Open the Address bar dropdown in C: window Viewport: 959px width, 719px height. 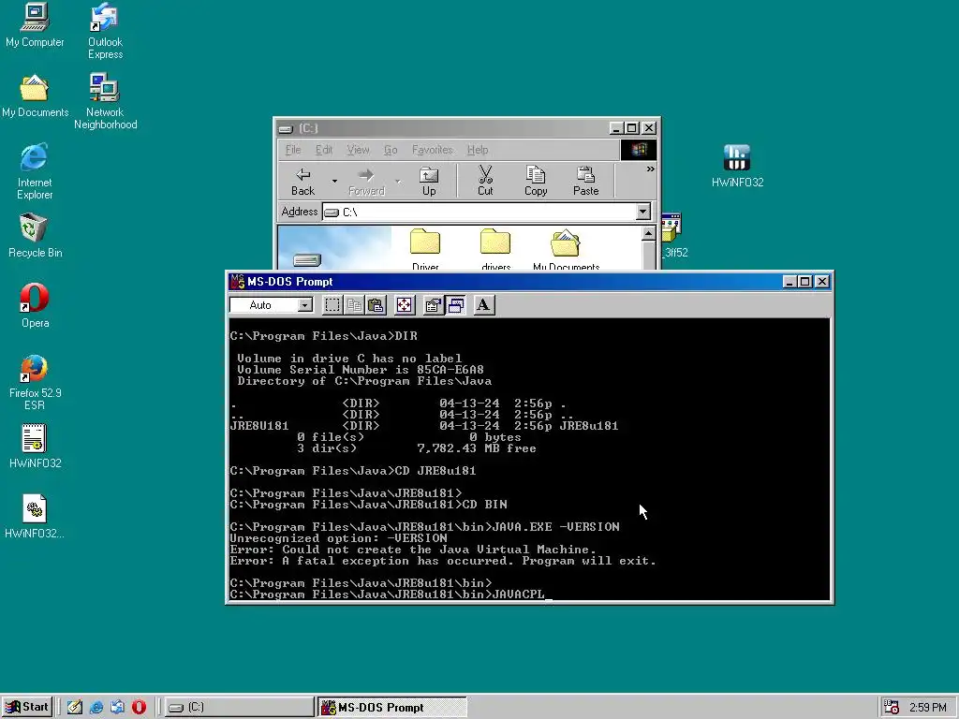point(642,213)
